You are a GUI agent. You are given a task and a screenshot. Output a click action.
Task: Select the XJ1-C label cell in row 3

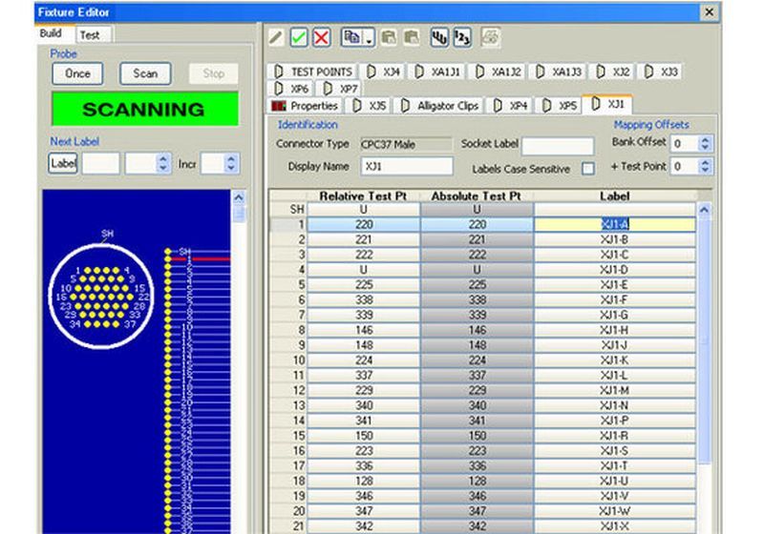pos(614,255)
